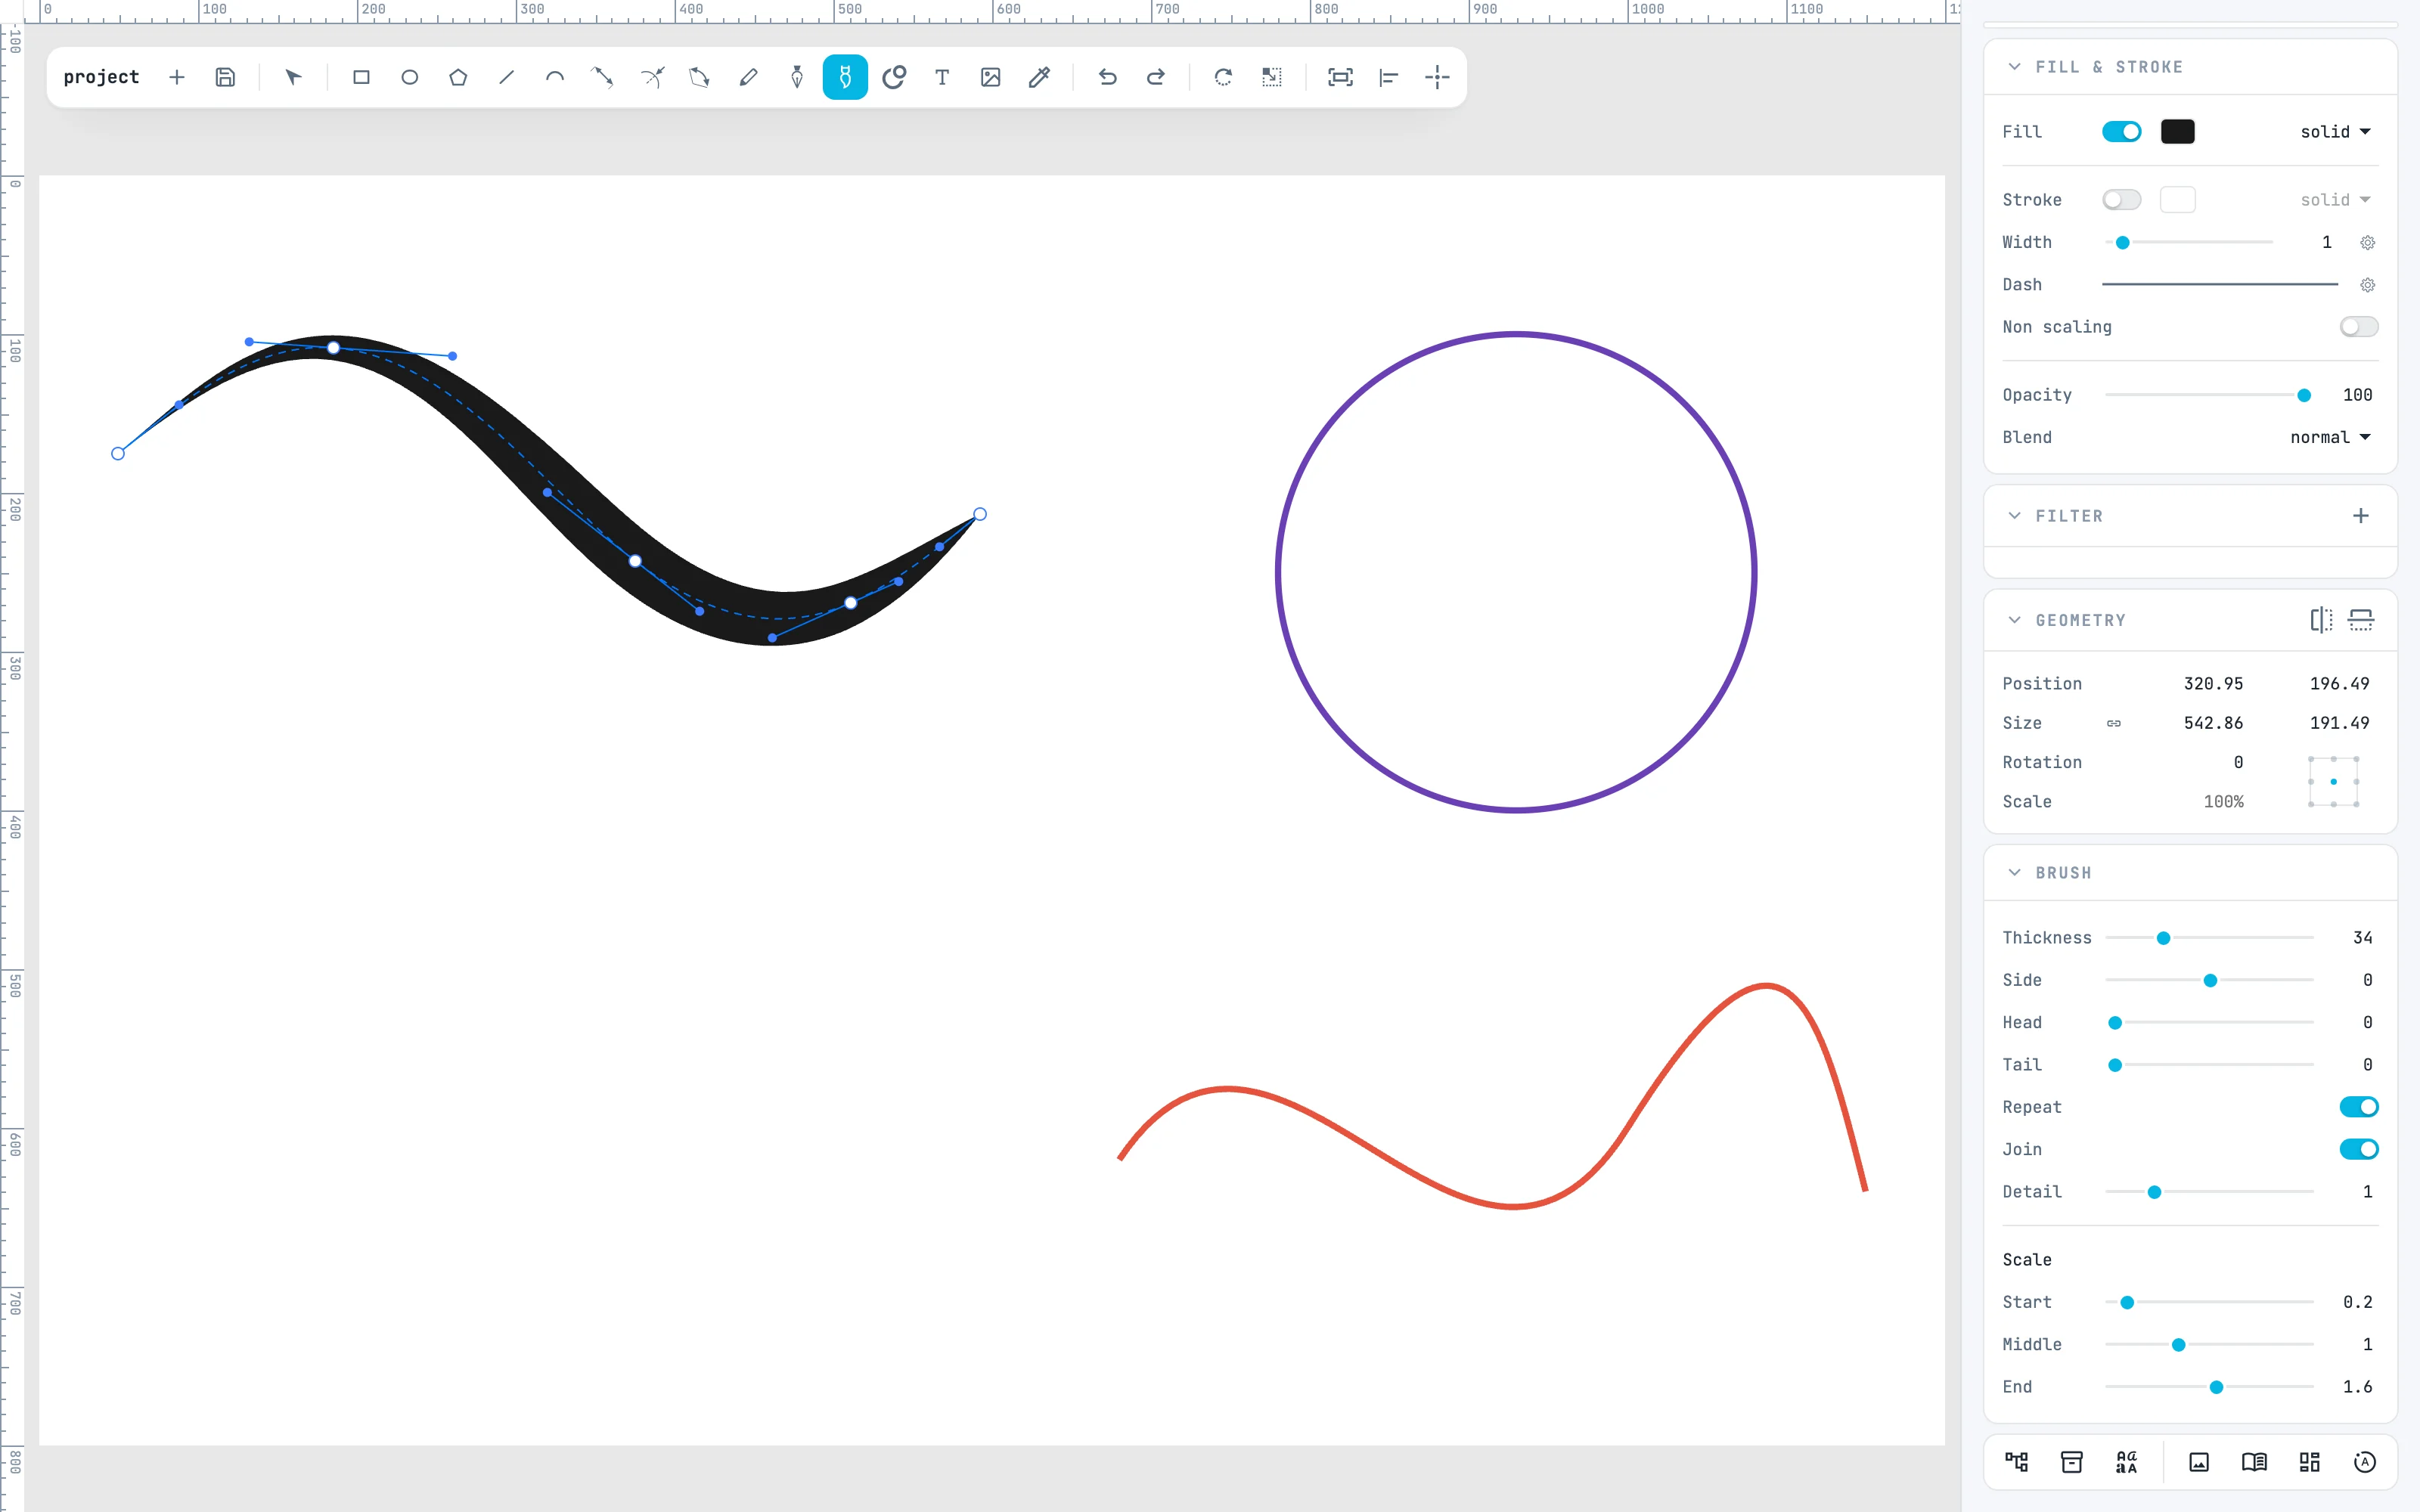
Task: Add a new filter with plus
Action: click(x=2360, y=516)
